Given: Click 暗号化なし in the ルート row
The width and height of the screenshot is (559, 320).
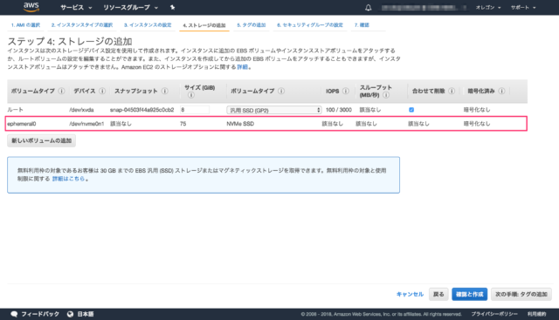Looking at the screenshot, I should (x=477, y=110).
